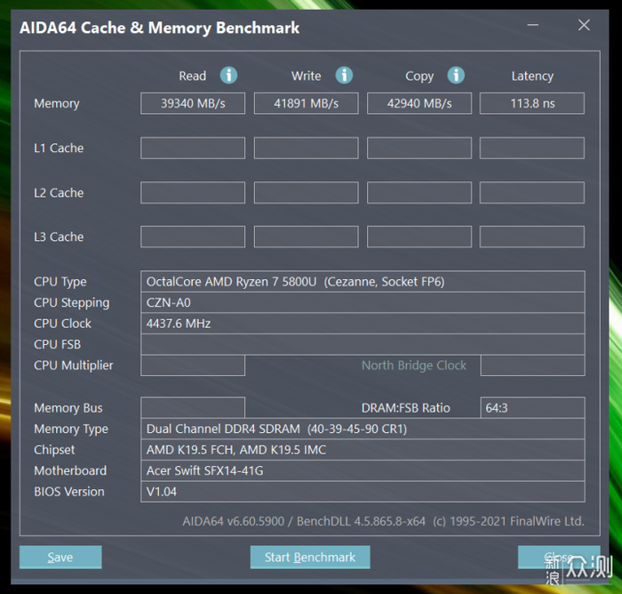
Task: Save the benchmark results
Action: coord(60,557)
